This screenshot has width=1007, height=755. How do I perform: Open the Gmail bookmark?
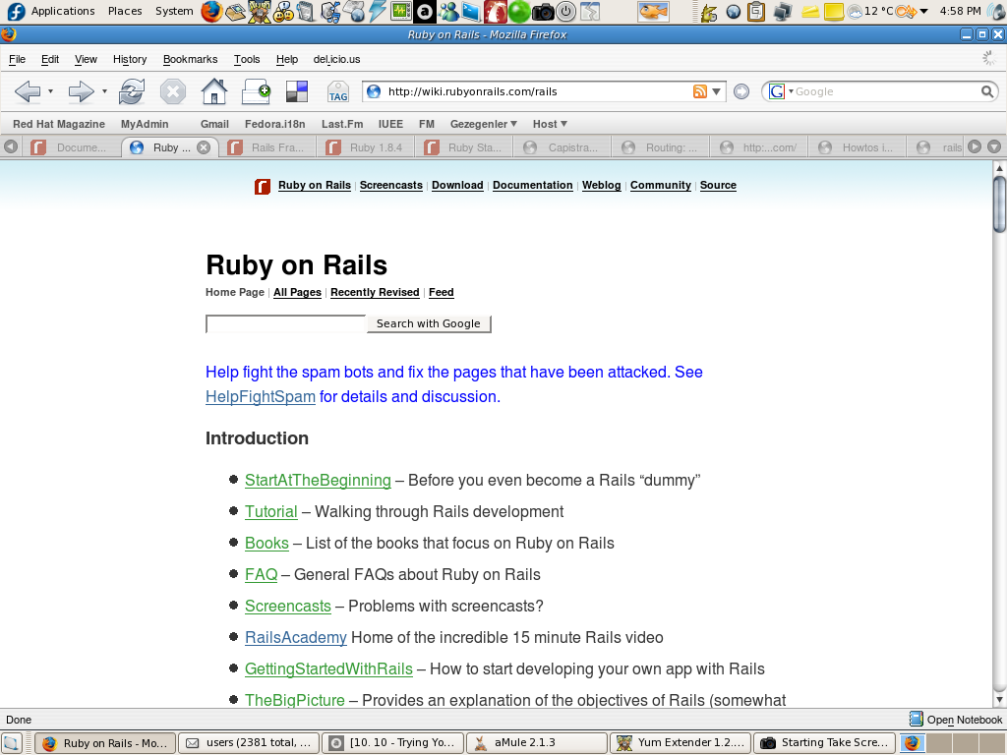click(214, 124)
